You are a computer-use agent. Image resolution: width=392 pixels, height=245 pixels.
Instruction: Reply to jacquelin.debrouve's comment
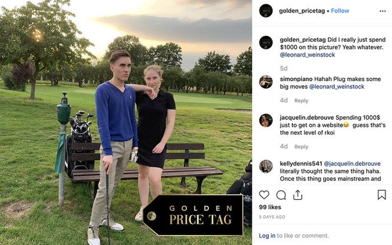[x=301, y=147]
